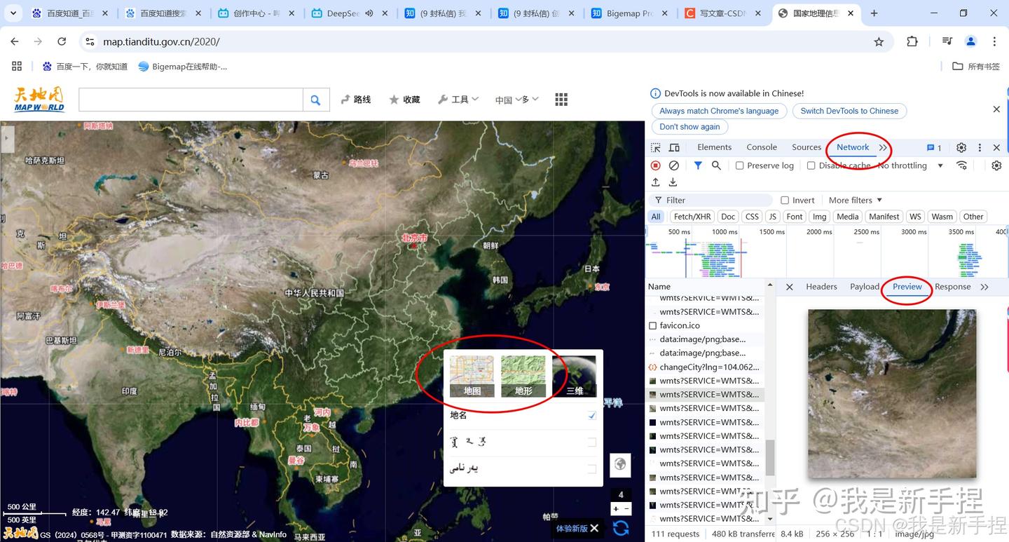The image size is (1009, 542).
Task: Clear network log using the clear icon
Action: pos(673,165)
